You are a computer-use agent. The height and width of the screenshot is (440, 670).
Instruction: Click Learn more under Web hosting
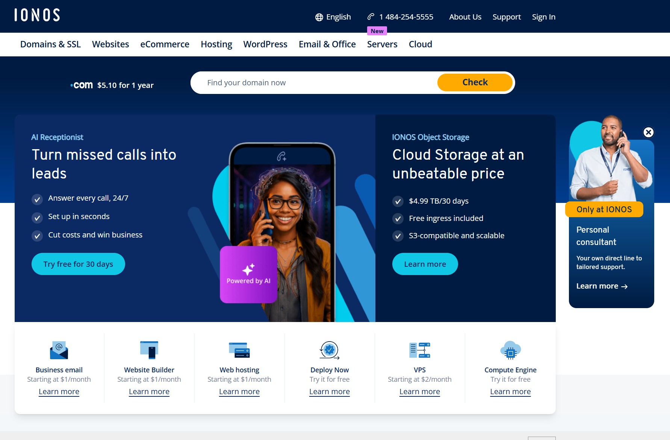(x=239, y=392)
